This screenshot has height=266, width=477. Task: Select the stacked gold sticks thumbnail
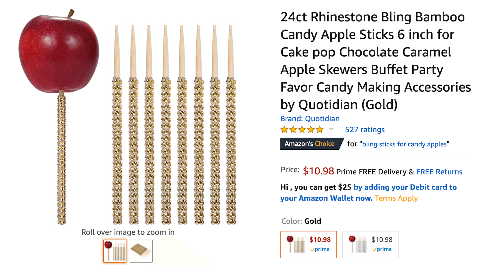click(141, 251)
